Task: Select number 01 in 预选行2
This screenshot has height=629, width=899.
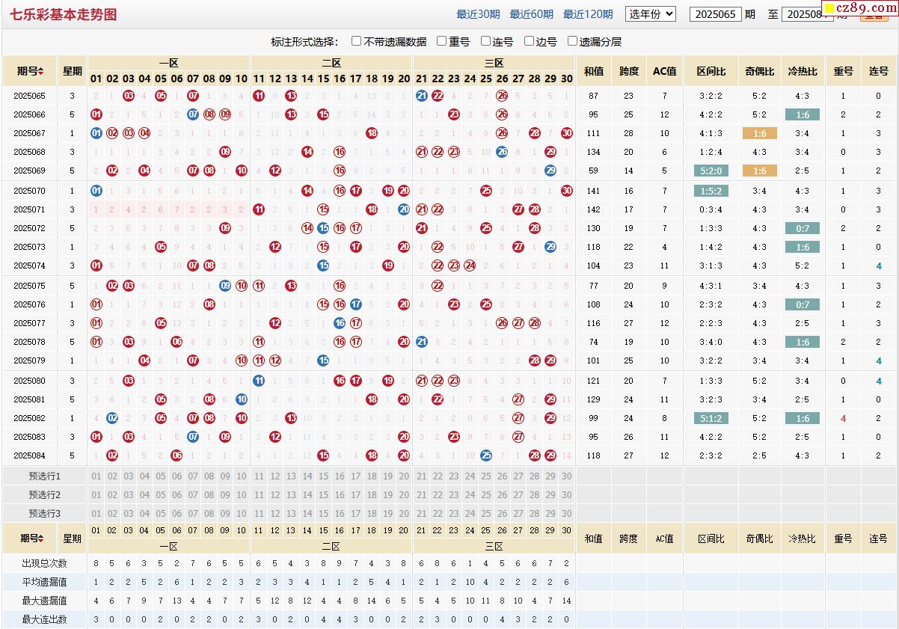Action: [x=96, y=495]
